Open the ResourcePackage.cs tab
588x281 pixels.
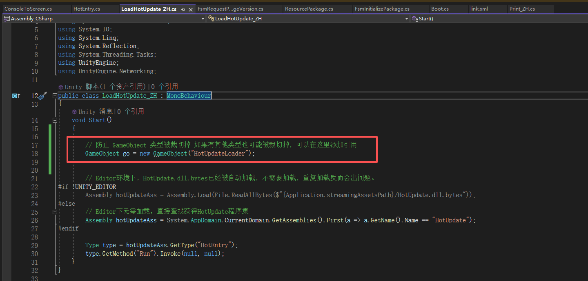(309, 9)
